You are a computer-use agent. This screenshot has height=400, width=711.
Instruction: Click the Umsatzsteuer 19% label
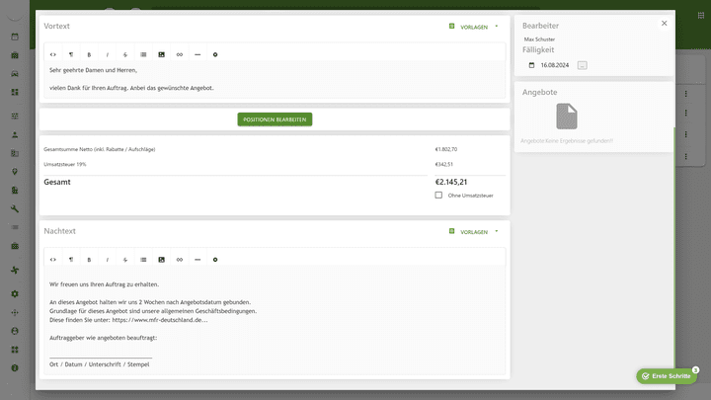65,164
